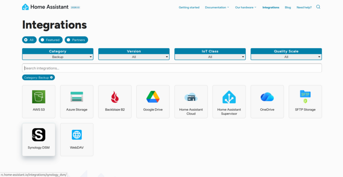Screen dimensions: 343x177
Task: Select the Featured radio filter
Action: (x=50, y=40)
